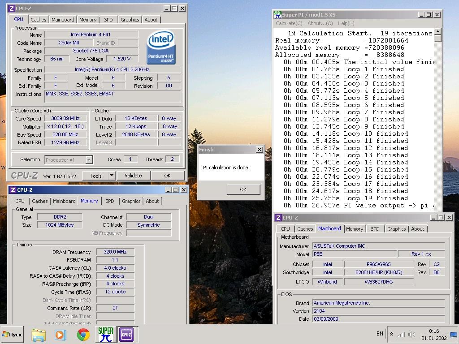Click Super PI scrollbar up arrow

437,31
